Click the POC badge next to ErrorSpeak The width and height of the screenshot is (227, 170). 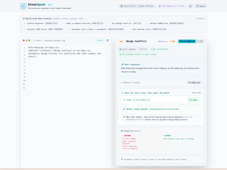(x=50, y=5)
